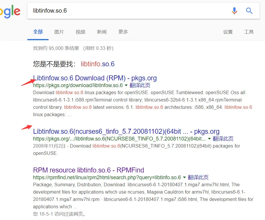
Task: Open Libtinfow.so.6(ncurses6_tinfo) 64bit result
Action: point(126,131)
